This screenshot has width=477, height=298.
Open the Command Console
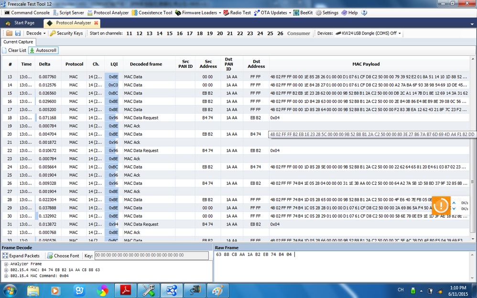(x=27, y=13)
